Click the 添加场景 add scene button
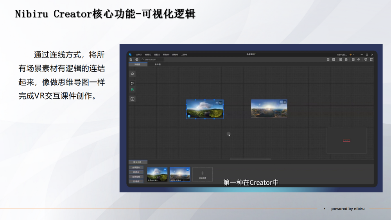391x220 pixels. 203,174
